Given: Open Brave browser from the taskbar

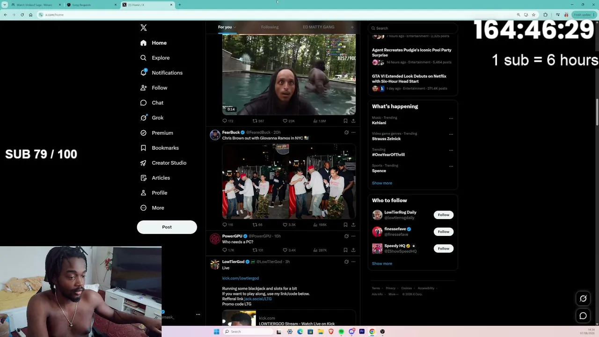Looking at the screenshot, I should click(x=331, y=331).
